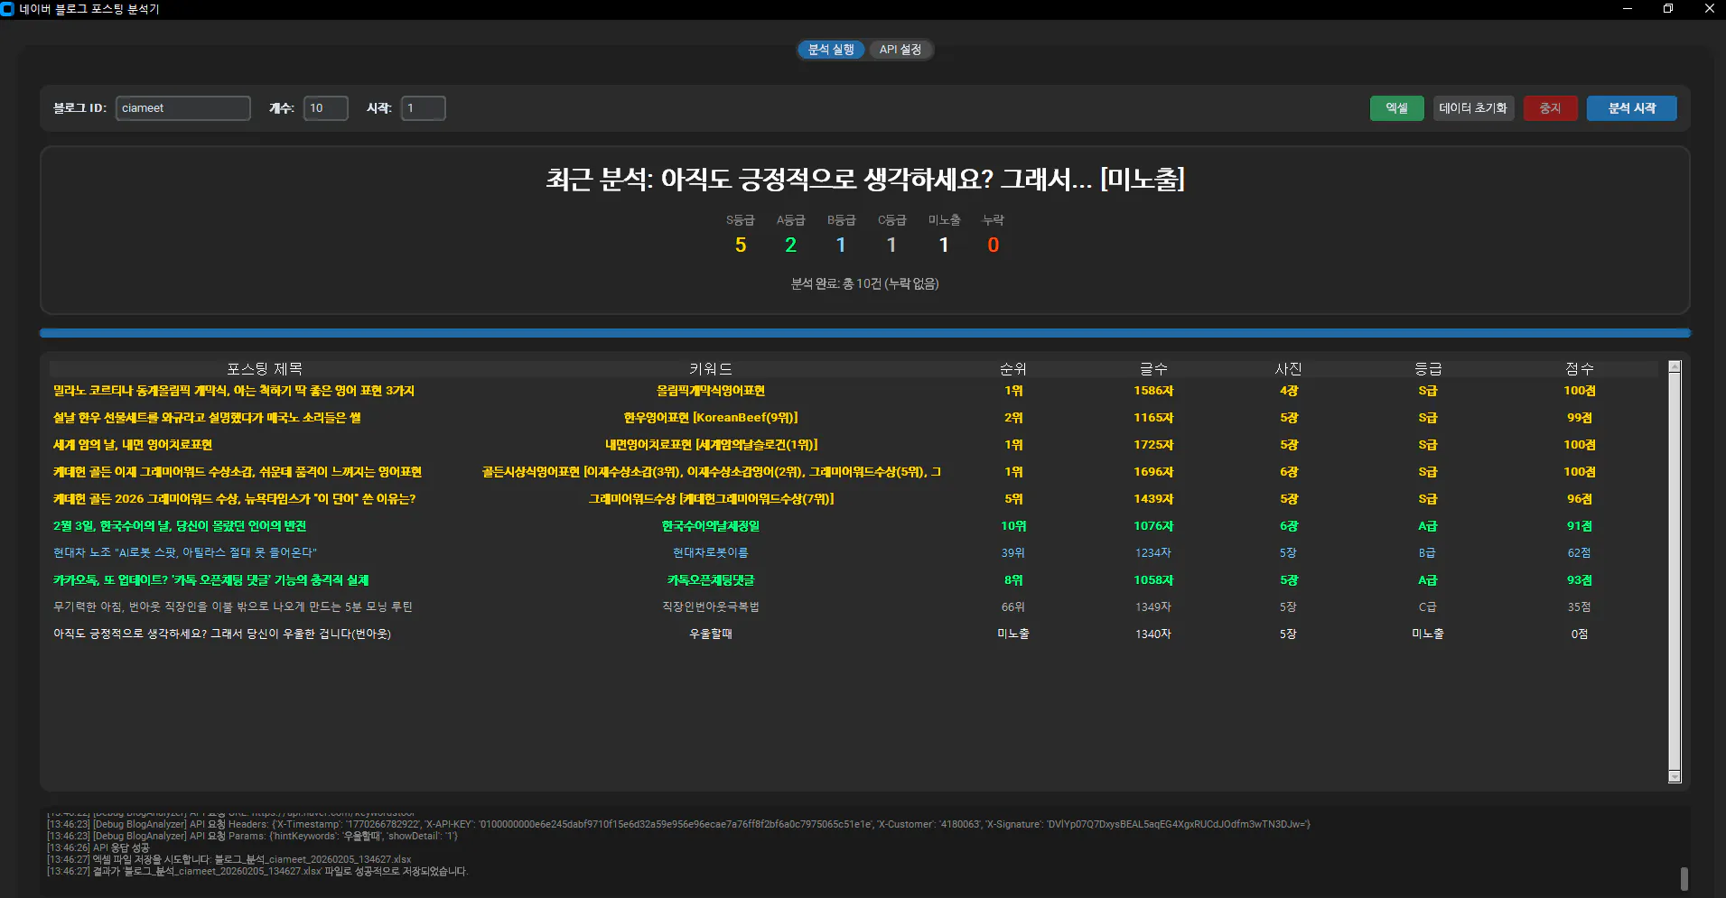This screenshot has height=898, width=1726.
Task: Click the 개수 field showing 10
Action: tap(325, 107)
